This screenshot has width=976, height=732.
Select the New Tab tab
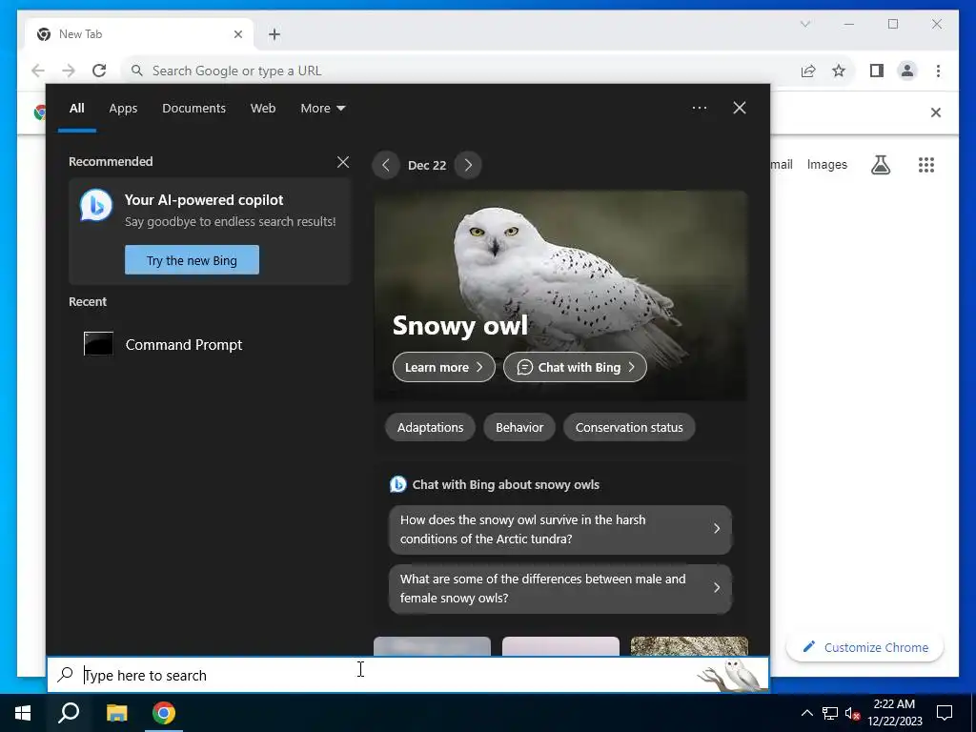tap(139, 35)
